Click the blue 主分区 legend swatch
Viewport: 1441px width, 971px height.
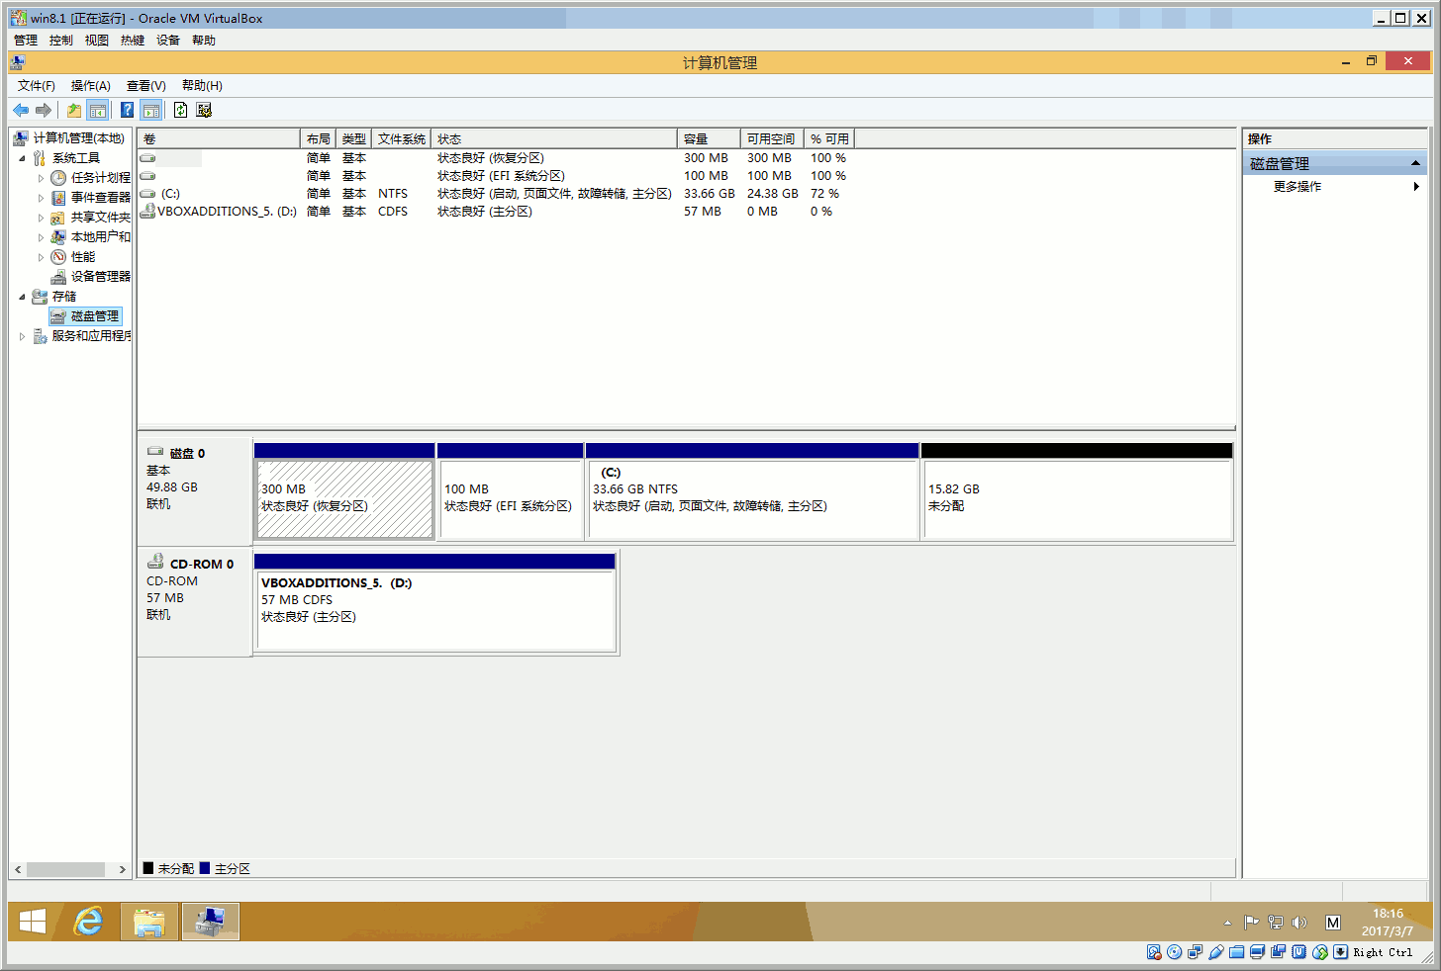tap(205, 868)
